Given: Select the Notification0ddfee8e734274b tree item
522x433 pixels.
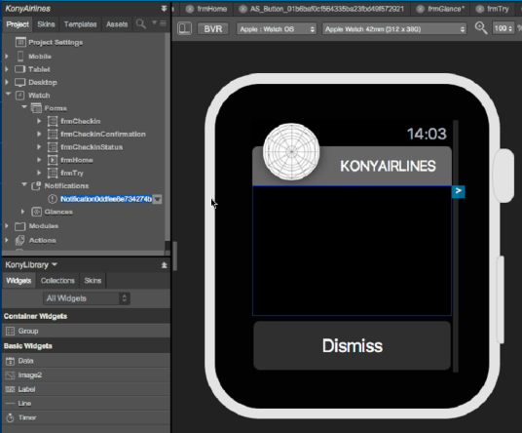Looking at the screenshot, I should coord(106,199).
